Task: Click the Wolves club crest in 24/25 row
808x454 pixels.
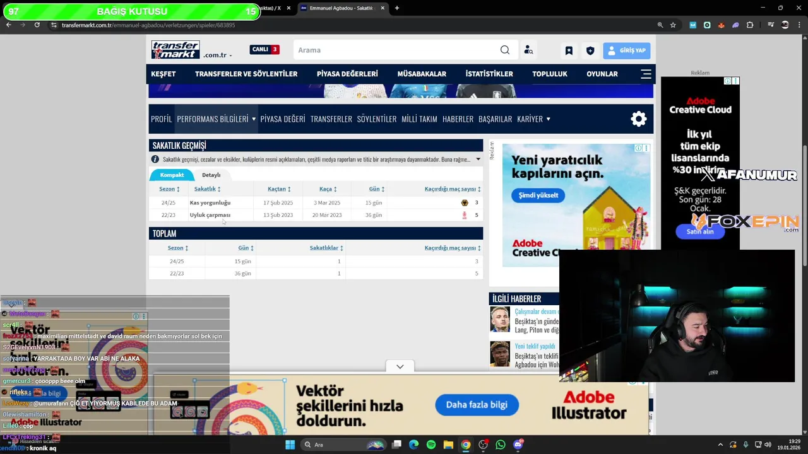Action: coord(465,202)
